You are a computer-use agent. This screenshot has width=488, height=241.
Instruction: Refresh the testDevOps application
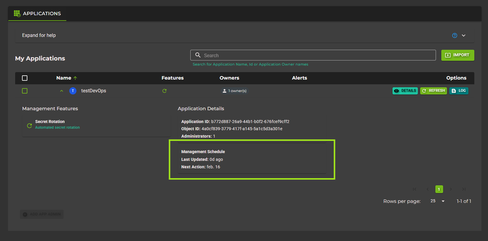coord(433,91)
